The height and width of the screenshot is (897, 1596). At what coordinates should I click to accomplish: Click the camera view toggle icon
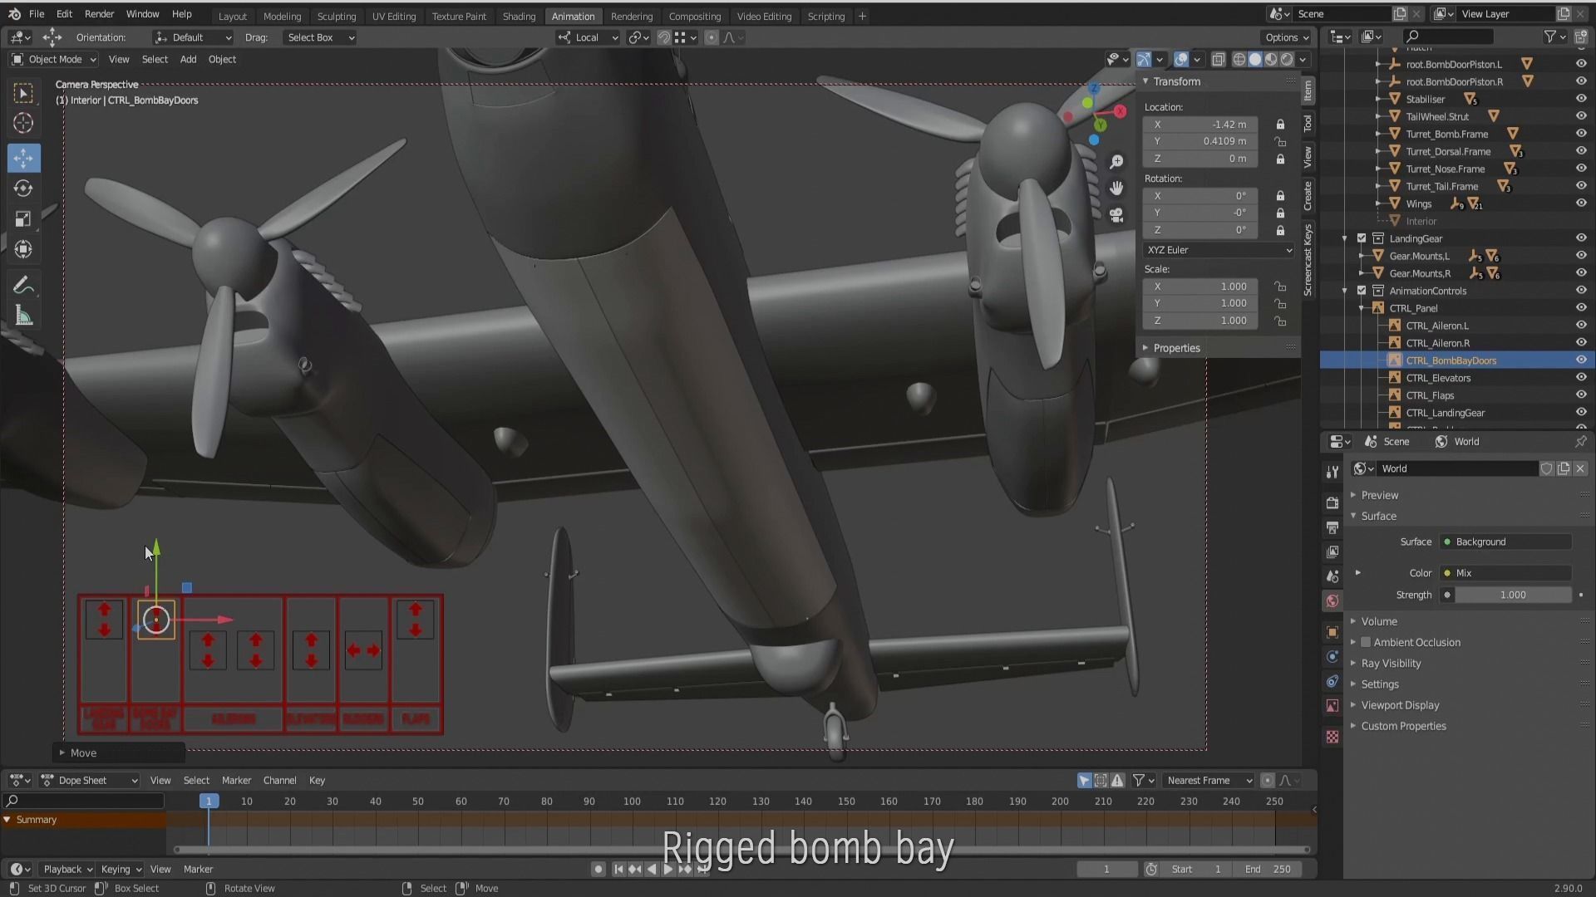1116,215
